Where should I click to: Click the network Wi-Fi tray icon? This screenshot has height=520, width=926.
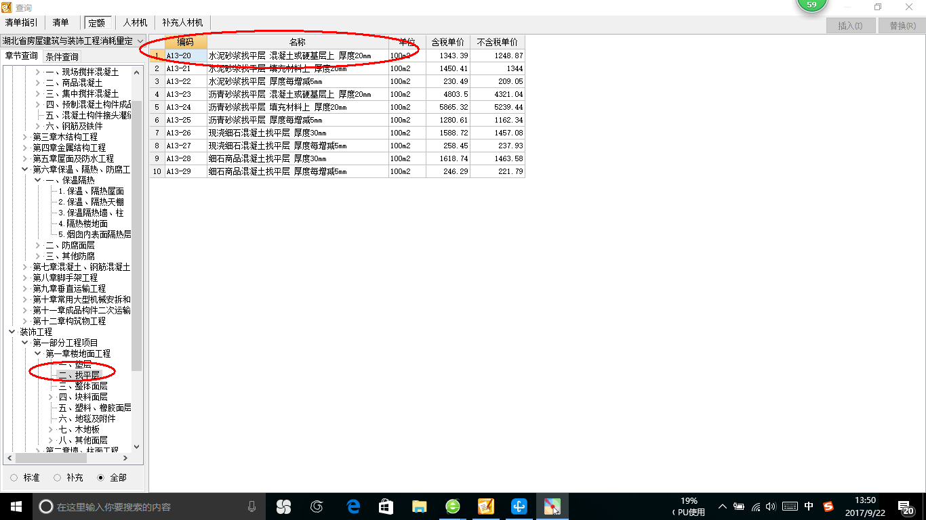tap(756, 506)
